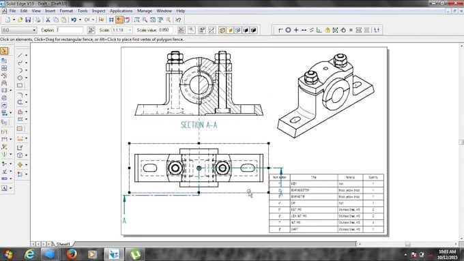464x261 pixels.
Task: Click the lock relationship icon
Action: (x=328, y=30)
